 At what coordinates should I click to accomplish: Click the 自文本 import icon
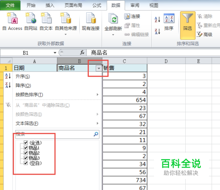(x=46, y=18)
